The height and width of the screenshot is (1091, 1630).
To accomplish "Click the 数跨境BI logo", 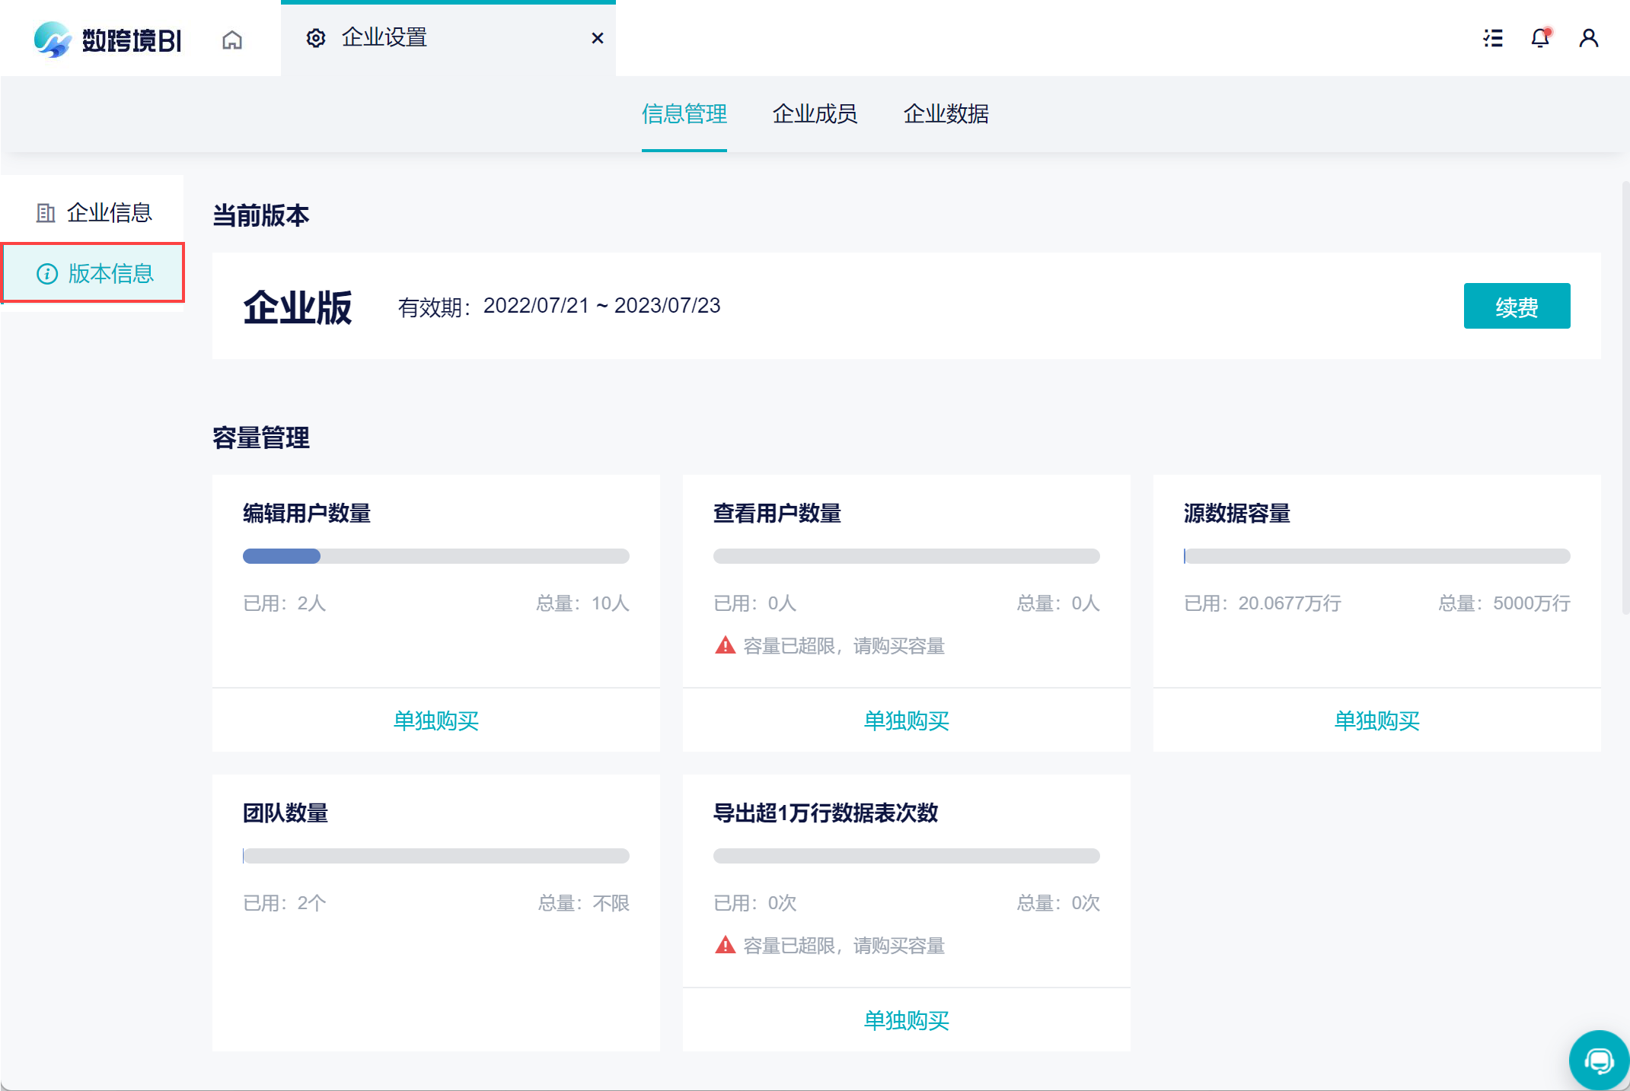I will coord(108,40).
